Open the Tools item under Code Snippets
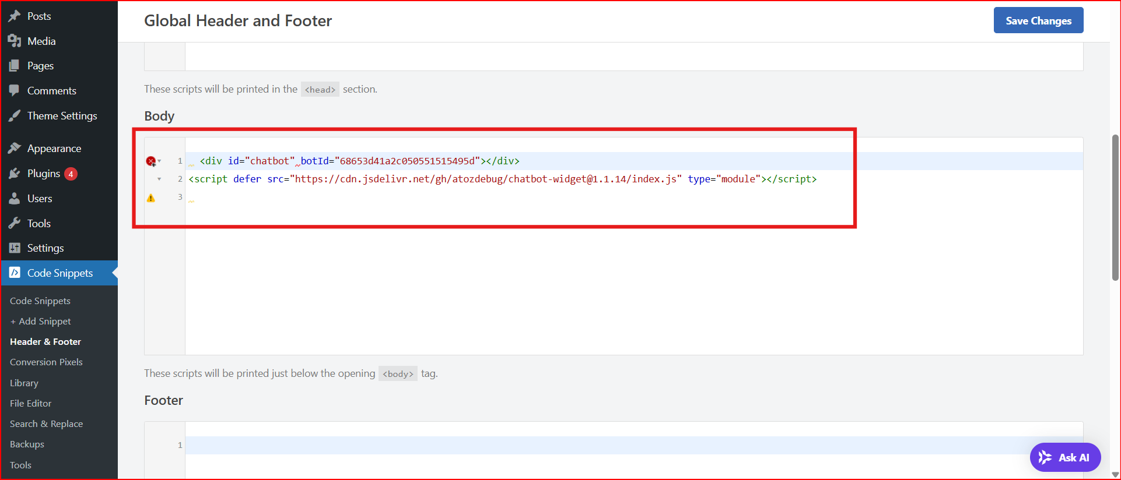 (x=20, y=465)
